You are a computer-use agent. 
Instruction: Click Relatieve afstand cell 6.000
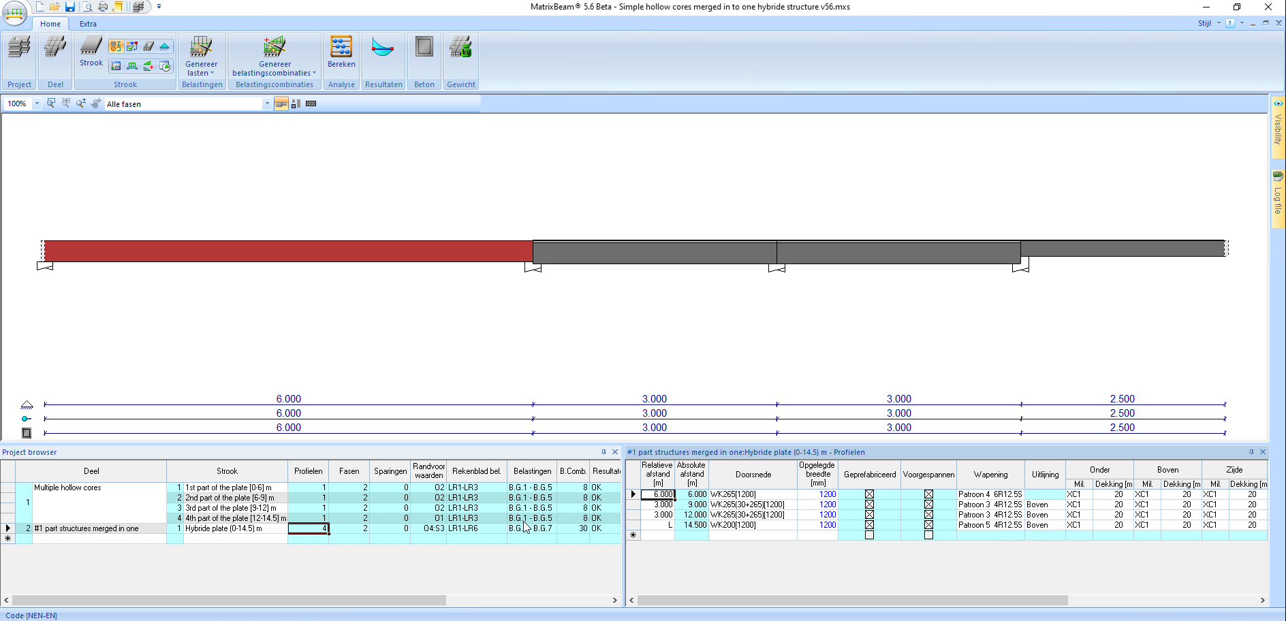coord(658,494)
